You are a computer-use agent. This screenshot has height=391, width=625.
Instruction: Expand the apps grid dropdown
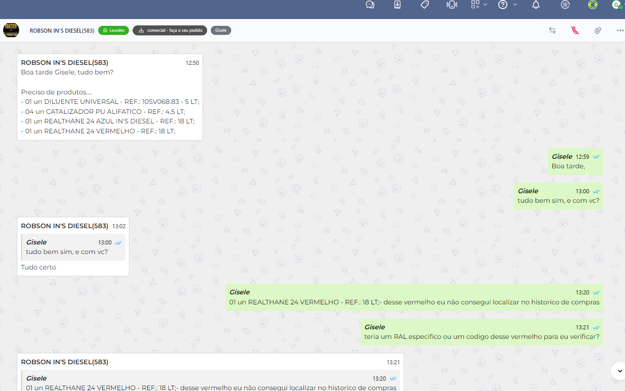coord(479,5)
